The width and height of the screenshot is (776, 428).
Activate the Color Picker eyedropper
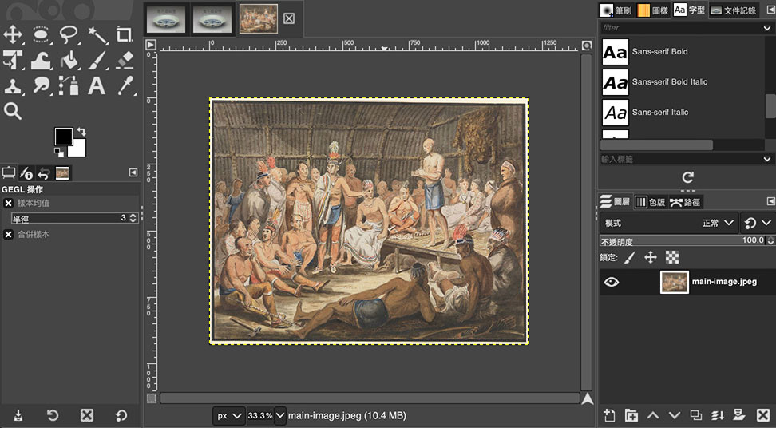tap(124, 85)
